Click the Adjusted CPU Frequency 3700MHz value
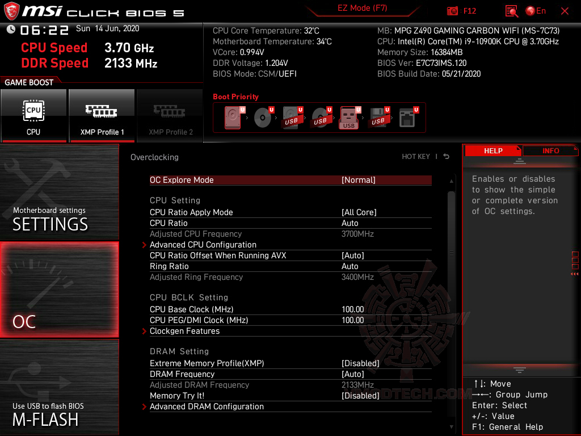Screen dimensions: 581x436 click(x=357, y=234)
